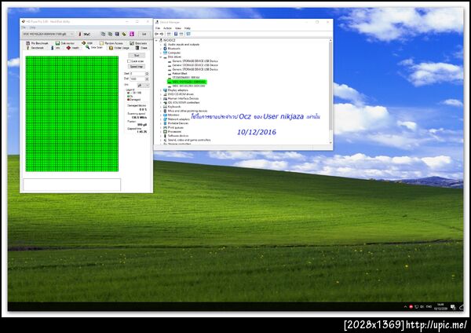Collapse the Disk drives node
The width and height of the screenshot is (471, 333).
tap(161, 57)
